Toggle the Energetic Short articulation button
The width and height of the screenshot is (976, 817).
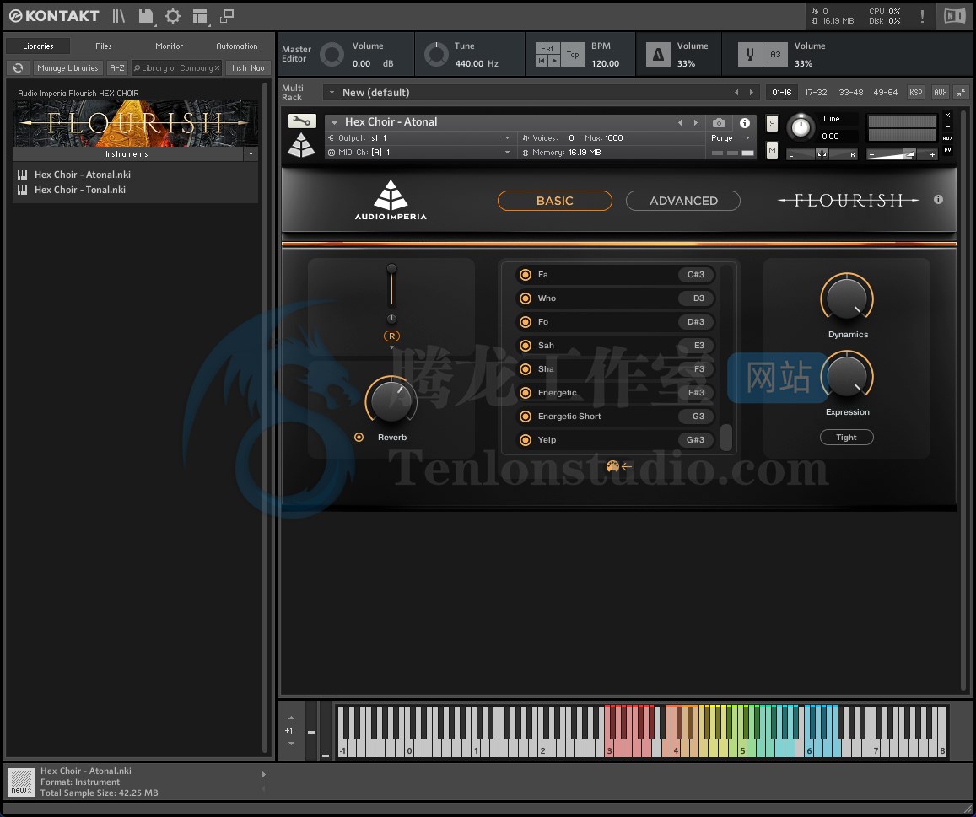[x=526, y=417]
